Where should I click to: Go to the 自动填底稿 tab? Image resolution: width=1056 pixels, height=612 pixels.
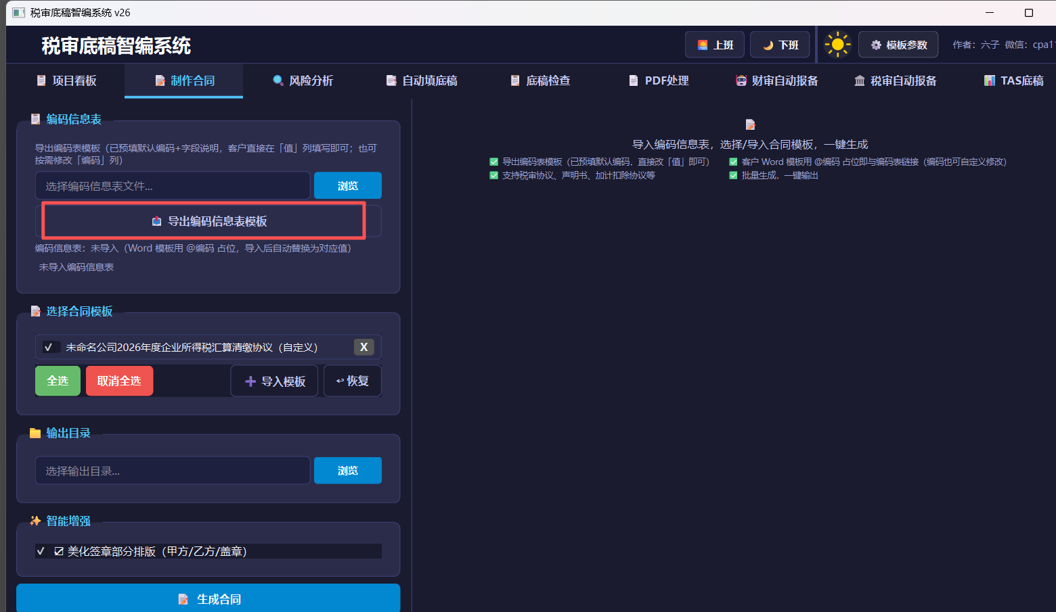point(421,80)
